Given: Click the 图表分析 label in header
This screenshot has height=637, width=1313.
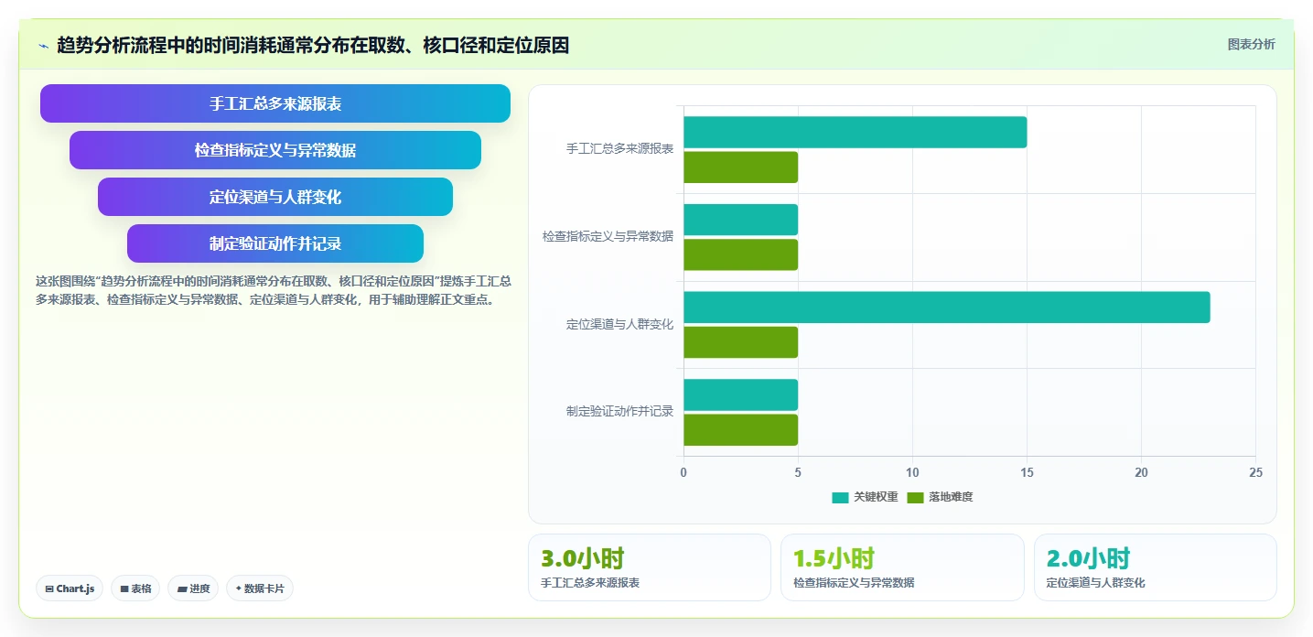Looking at the screenshot, I should pos(1251,44).
